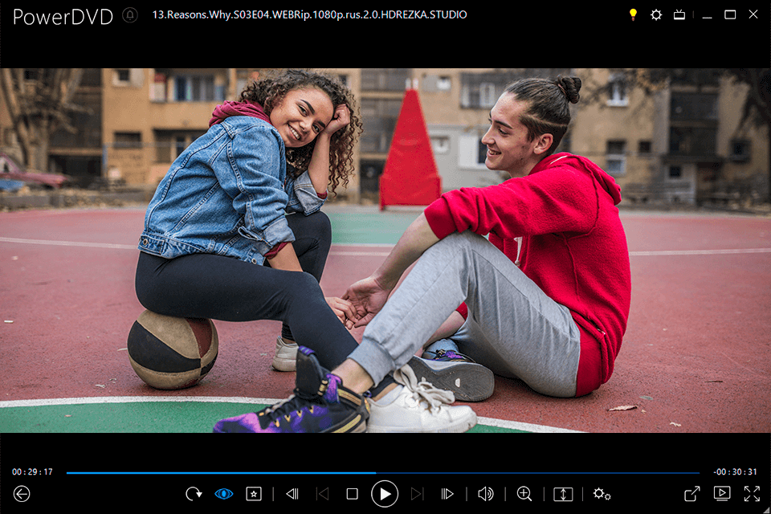Stop video playback
This screenshot has height=514, width=771.
352,494
